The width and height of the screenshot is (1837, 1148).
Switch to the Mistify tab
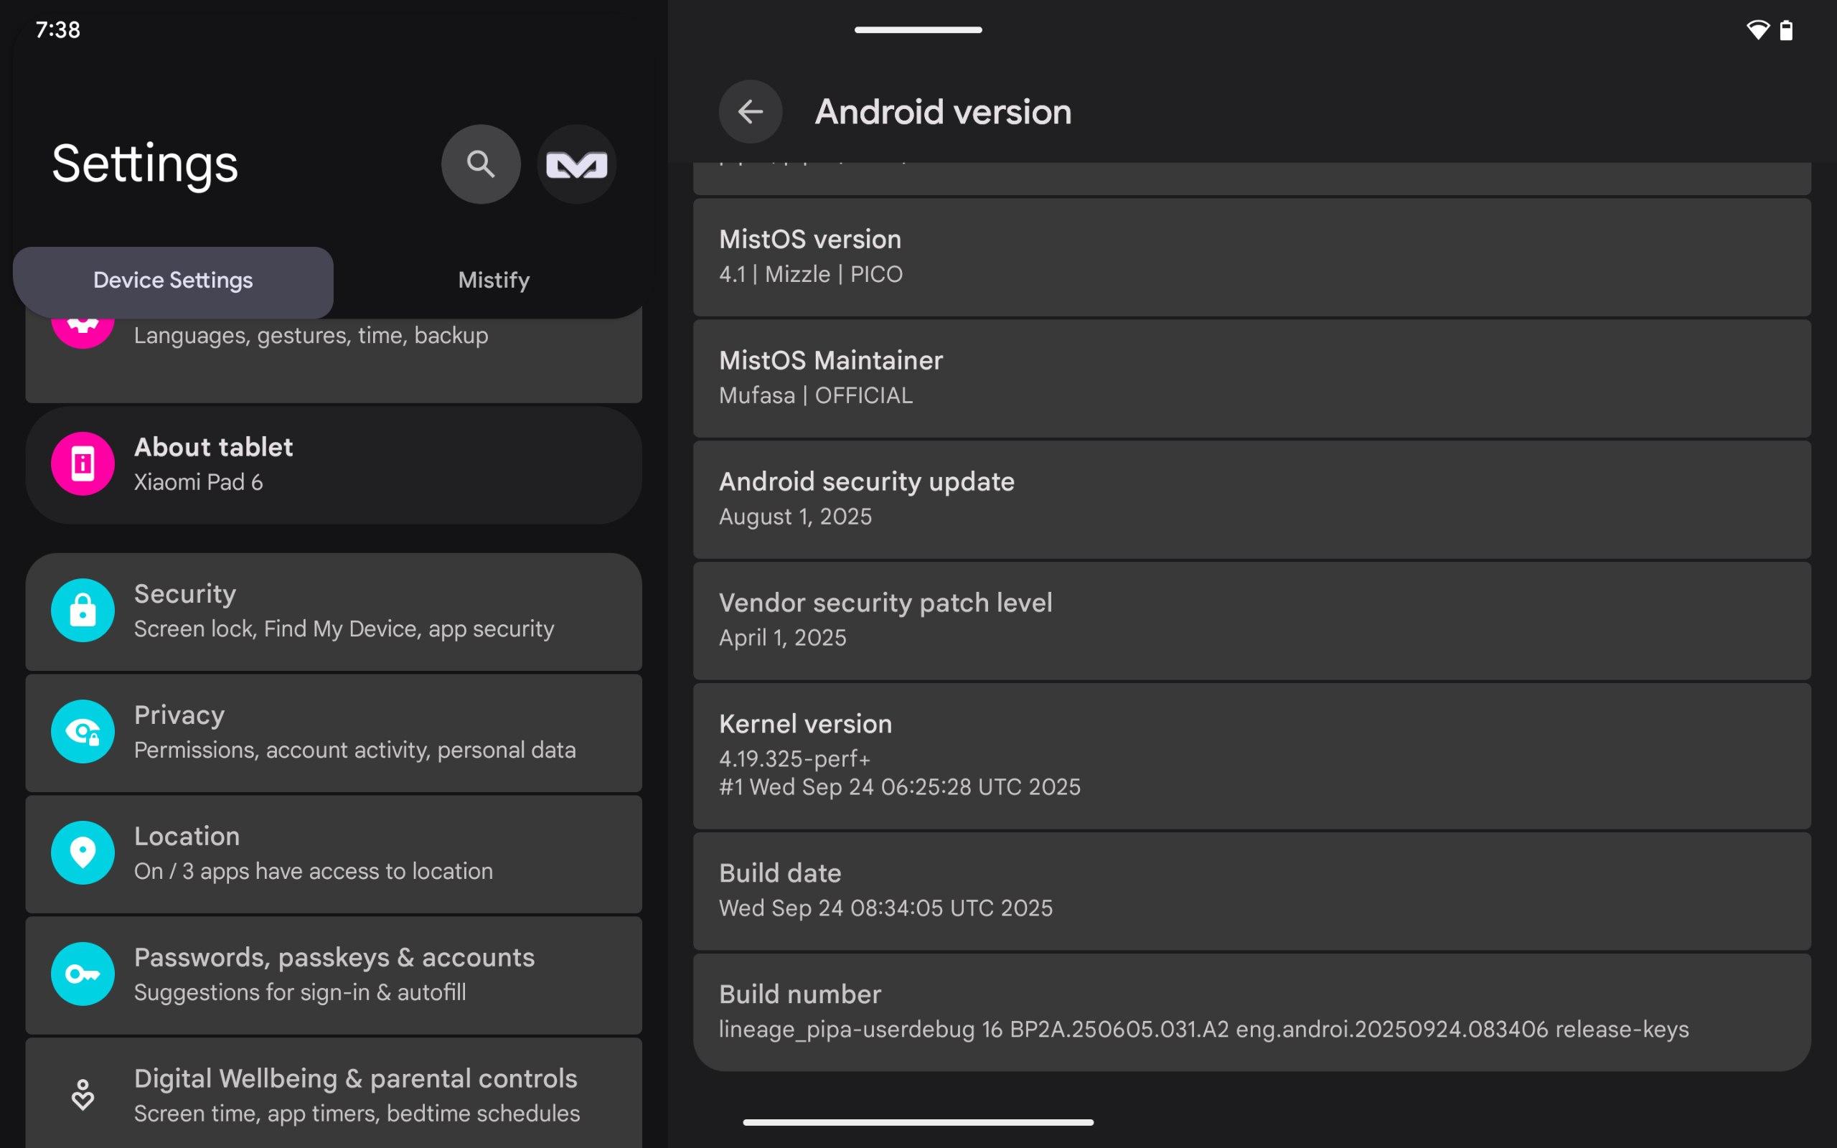[494, 280]
